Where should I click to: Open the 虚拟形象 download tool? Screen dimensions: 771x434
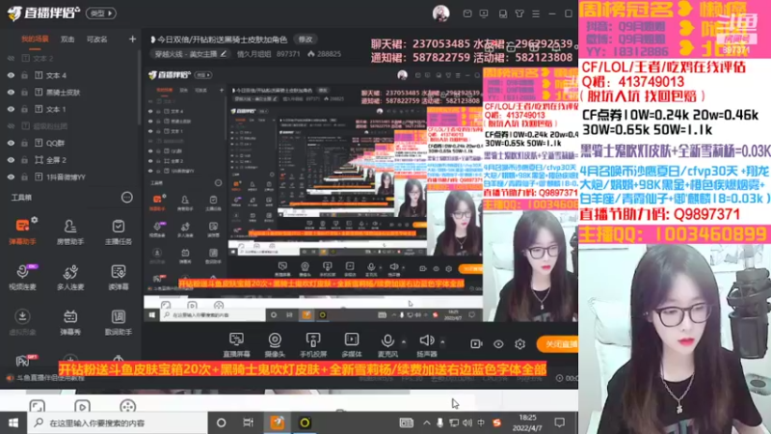click(22, 322)
